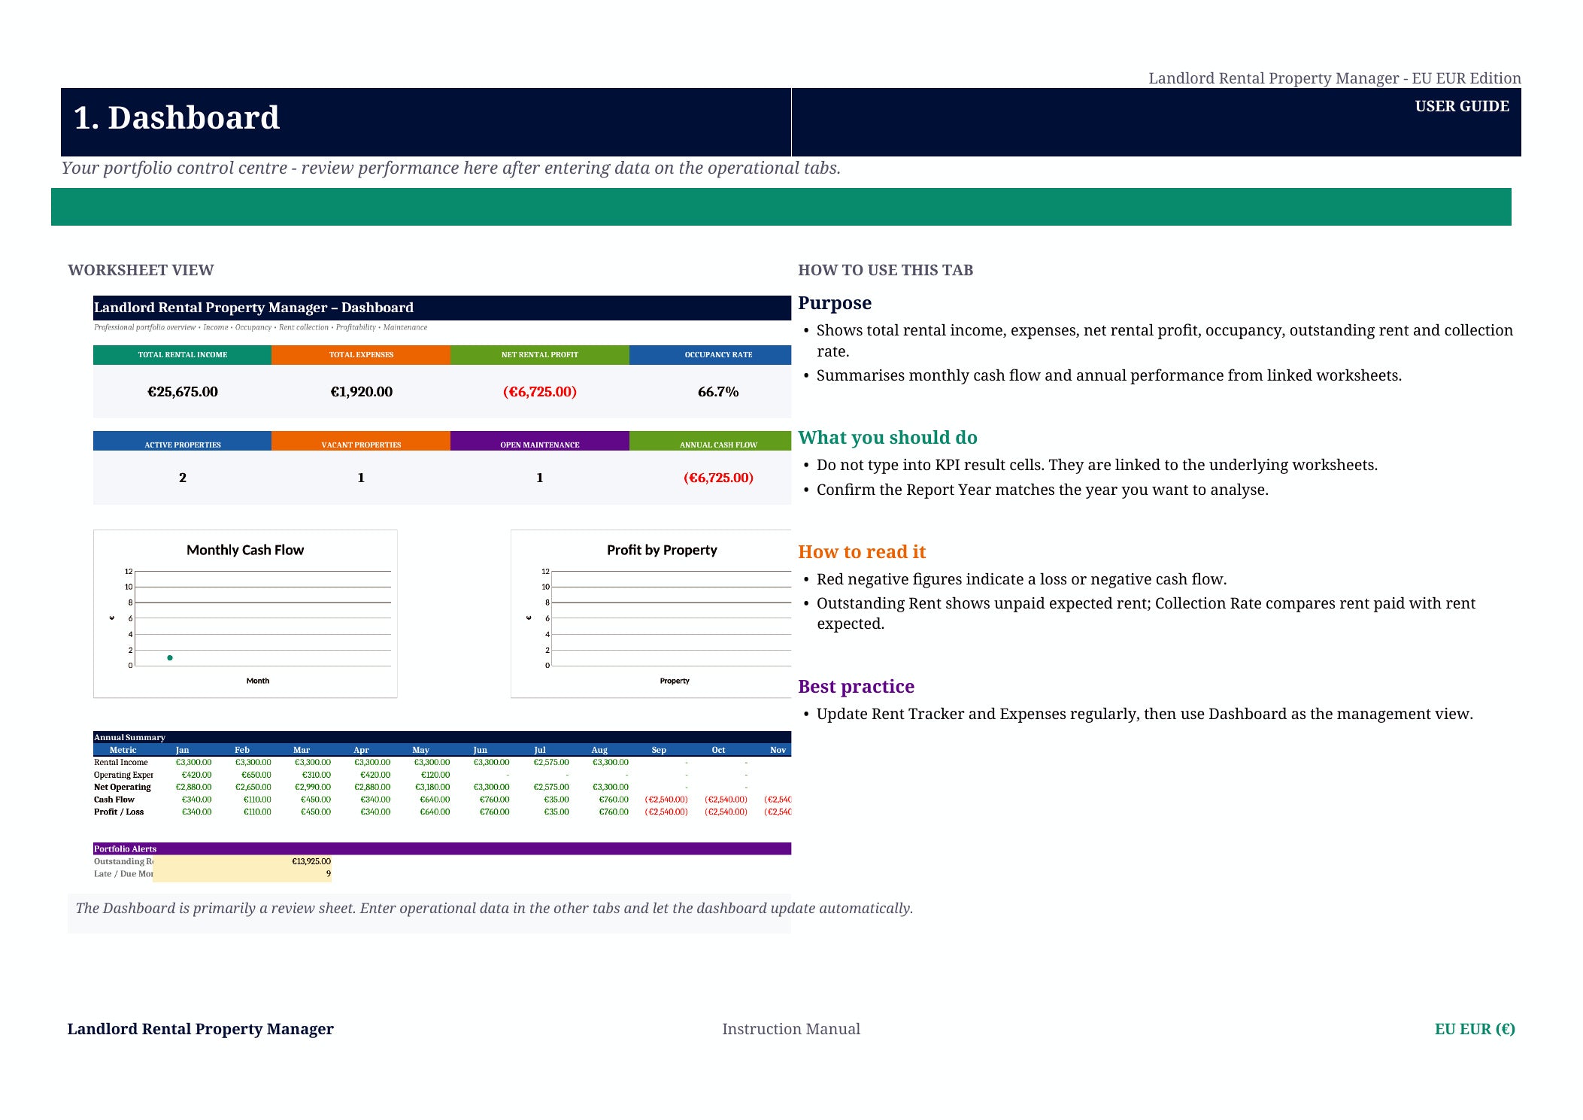1583x1120 pixels.
Task: Click the 'Purpose' heading
Action: [x=835, y=303]
